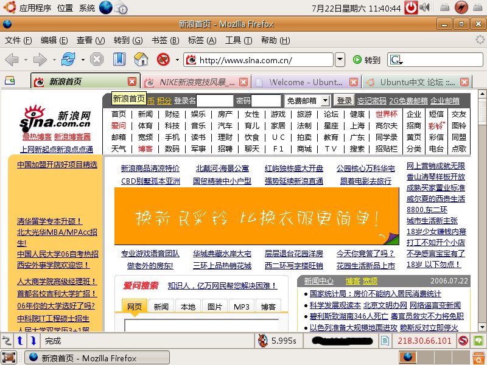Expand the dropdown arrow beside Reload
The height and width of the screenshot is (365, 487).
point(83,60)
